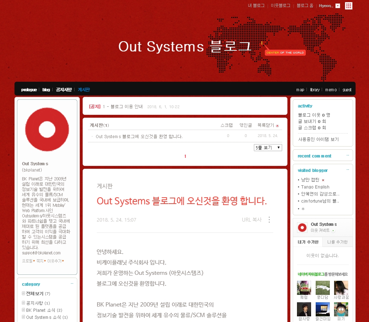The width and height of the screenshot is (369, 322).
Task: Open the snowflake-named visited blogger
Action: pos(303,209)
